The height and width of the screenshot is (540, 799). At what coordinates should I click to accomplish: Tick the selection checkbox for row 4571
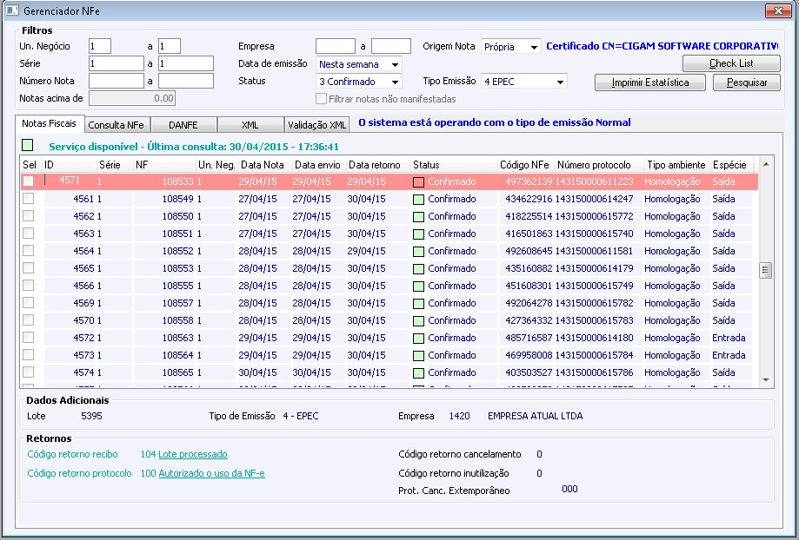click(x=29, y=181)
